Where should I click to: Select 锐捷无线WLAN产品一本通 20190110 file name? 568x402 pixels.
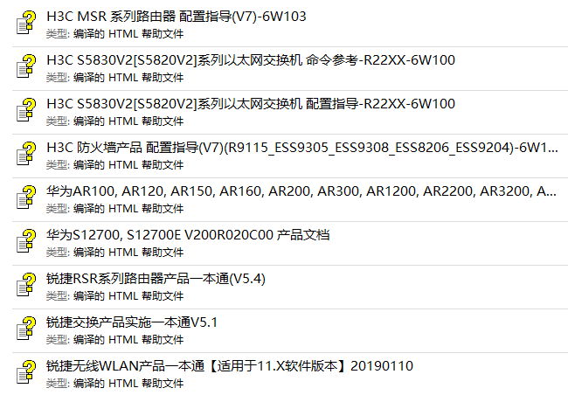pyautogui.click(x=230, y=366)
